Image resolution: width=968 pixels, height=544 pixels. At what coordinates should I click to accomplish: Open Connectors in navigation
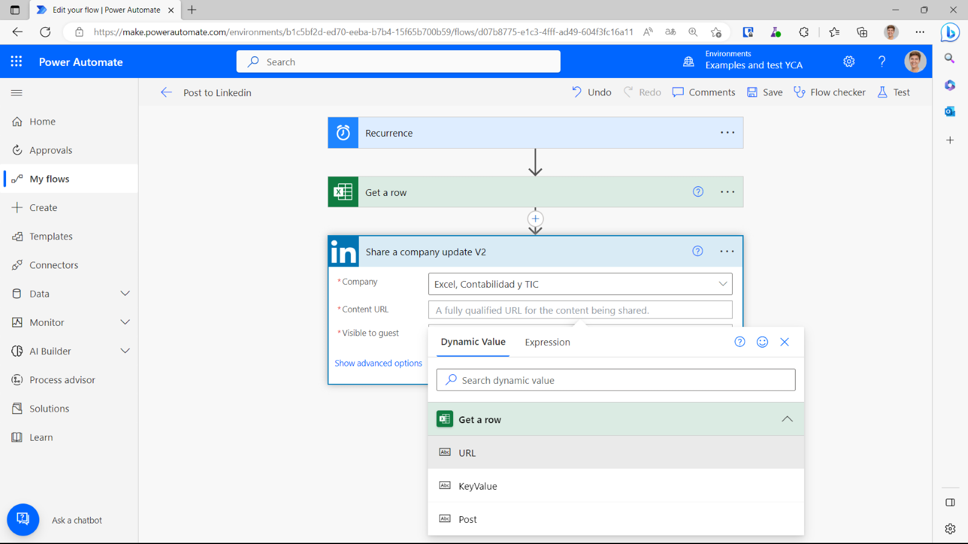point(70,265)
